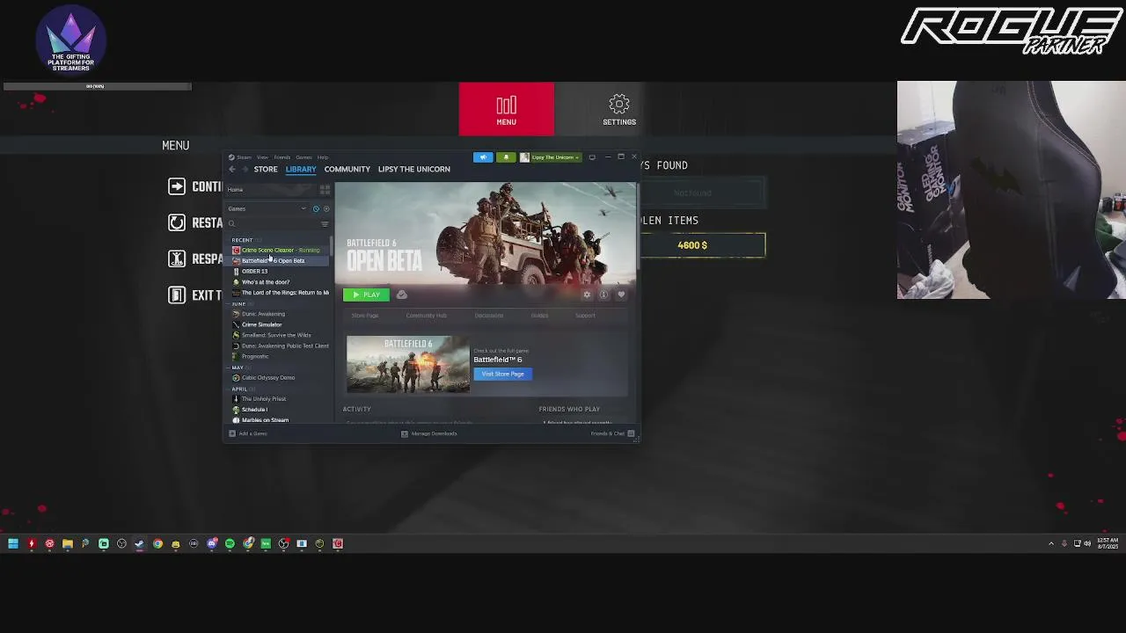Open game settings gear icon

tap(587, 295)
